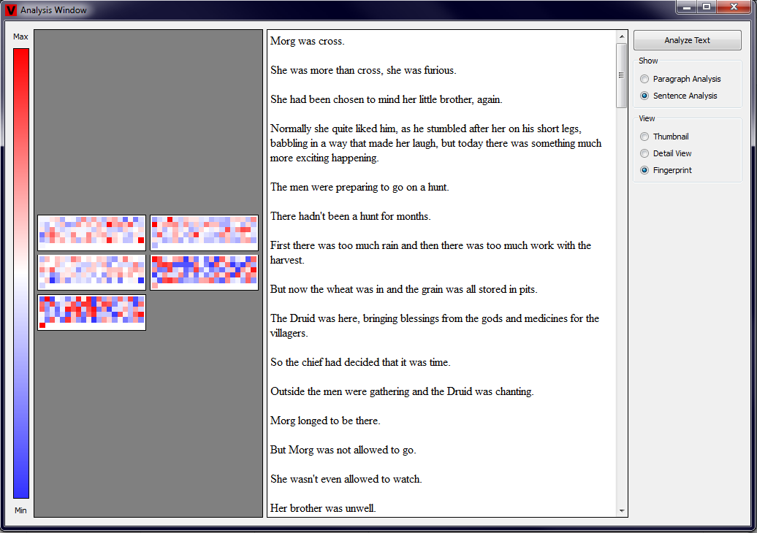Select Paragraph Analysis radio option
The height and width of the screenshot is (533, 757).
pyautogui.click(x=644, y=79)
